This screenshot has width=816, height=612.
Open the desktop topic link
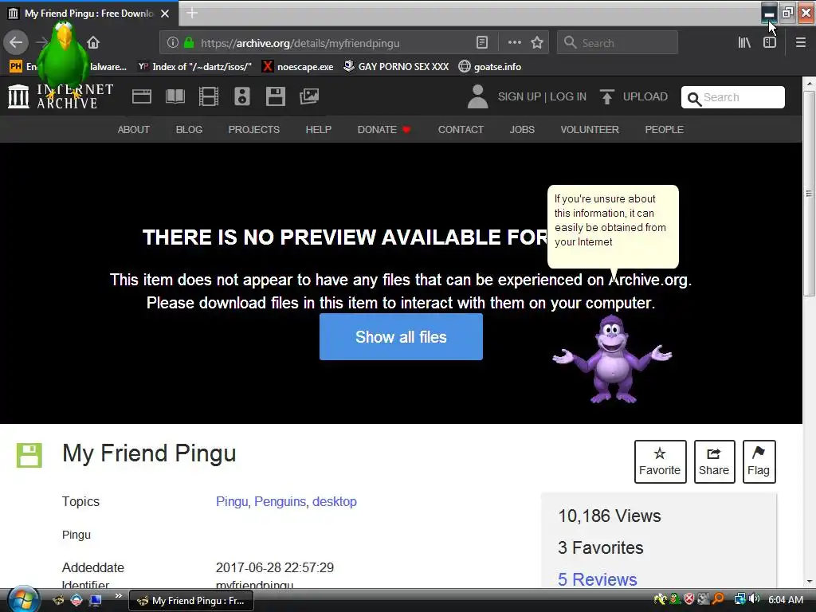[x=335, y=502]
